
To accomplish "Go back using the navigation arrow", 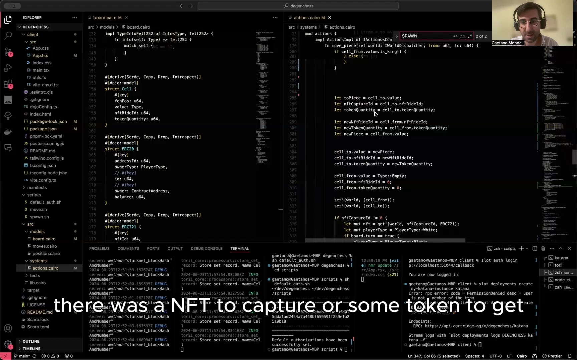I will pos(182,6).
